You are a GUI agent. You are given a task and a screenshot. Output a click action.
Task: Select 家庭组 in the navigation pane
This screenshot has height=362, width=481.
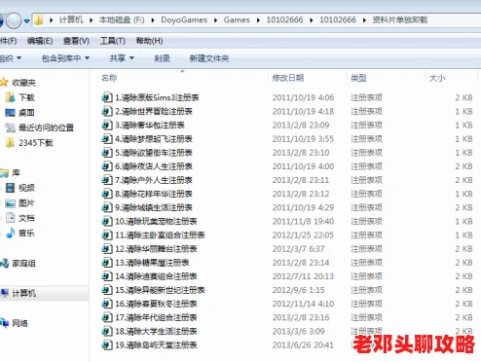(23, 264)
